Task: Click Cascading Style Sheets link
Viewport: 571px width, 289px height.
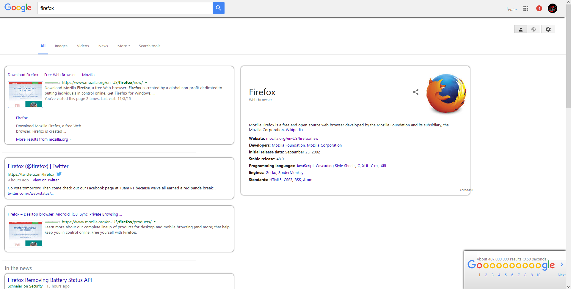Action: 335,166
